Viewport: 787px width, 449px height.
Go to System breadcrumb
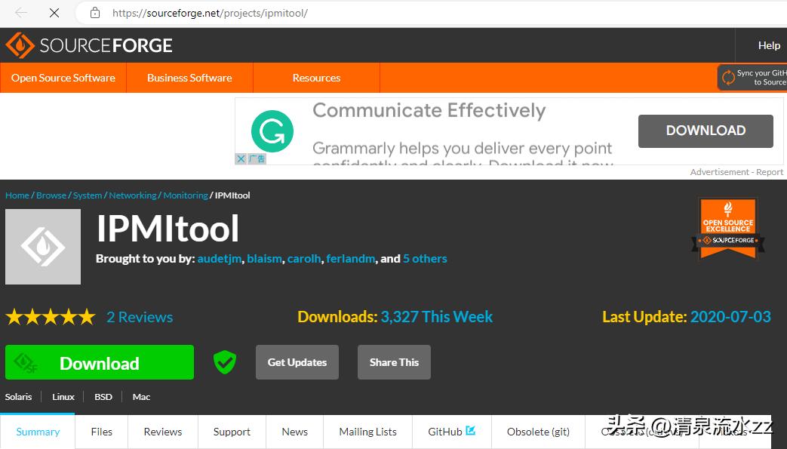point(88,195)
